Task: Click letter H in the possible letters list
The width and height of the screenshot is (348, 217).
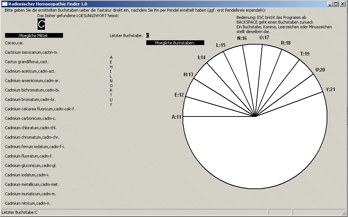Action: pos(111,67)
